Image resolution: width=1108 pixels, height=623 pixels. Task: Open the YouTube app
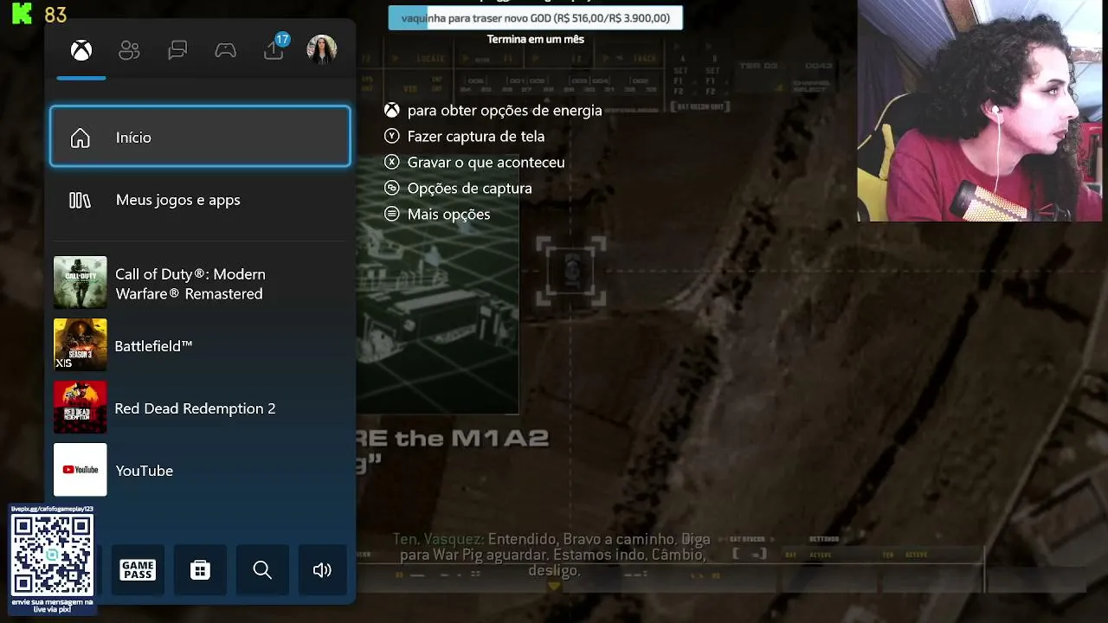pos(200,470)
